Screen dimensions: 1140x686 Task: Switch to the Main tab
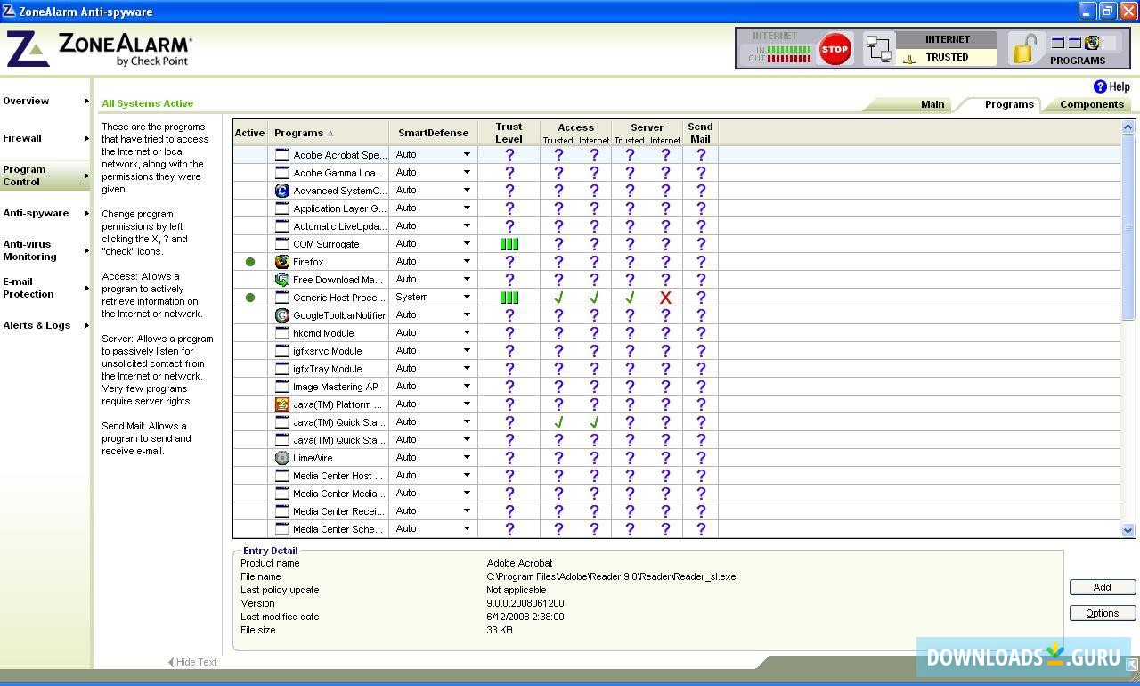pyautogui.click(x=932, y=104)
